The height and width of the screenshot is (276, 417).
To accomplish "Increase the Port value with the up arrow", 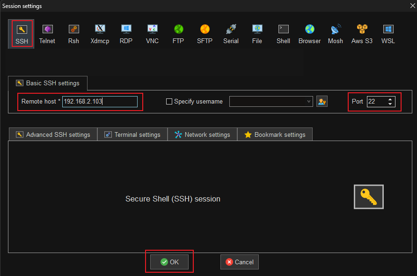I will (x=389, y=99).
